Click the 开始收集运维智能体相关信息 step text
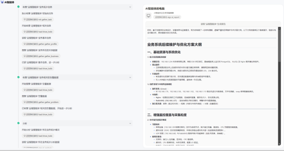 (37, 26)
